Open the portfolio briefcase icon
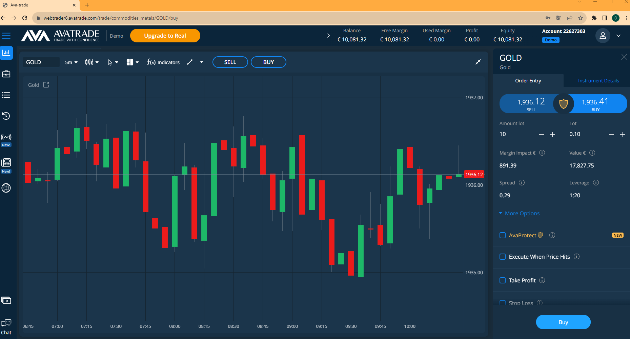This screenshot has height=339, width=630. [6, 74]
